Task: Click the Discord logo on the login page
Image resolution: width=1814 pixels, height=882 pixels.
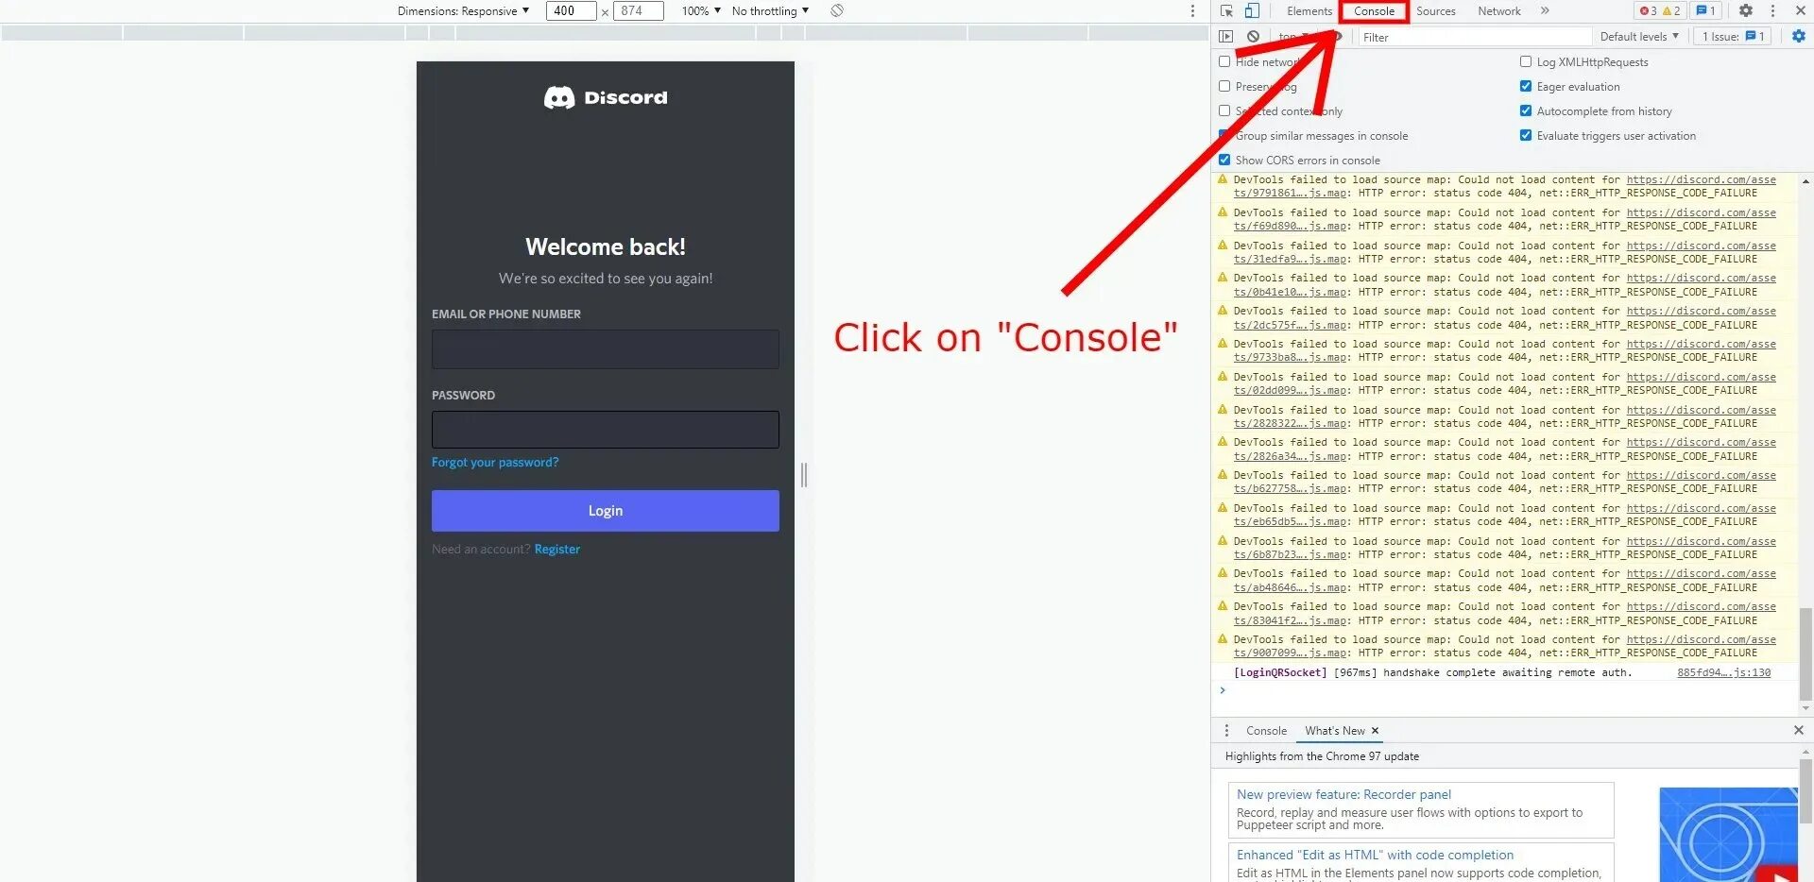Action: [x=606, y=97]
